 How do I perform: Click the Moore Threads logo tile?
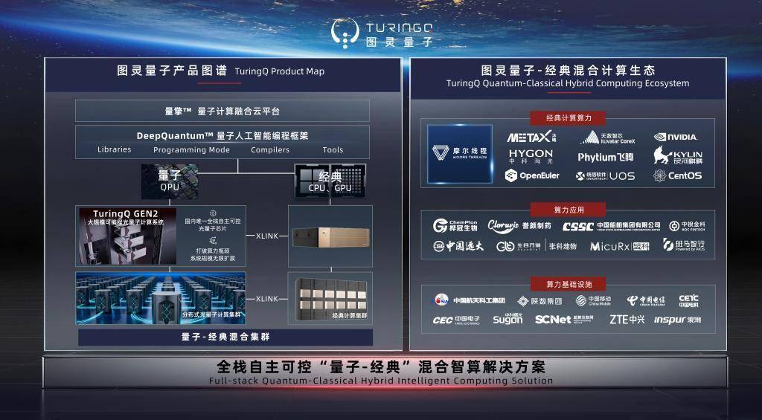tap(459, 154)
